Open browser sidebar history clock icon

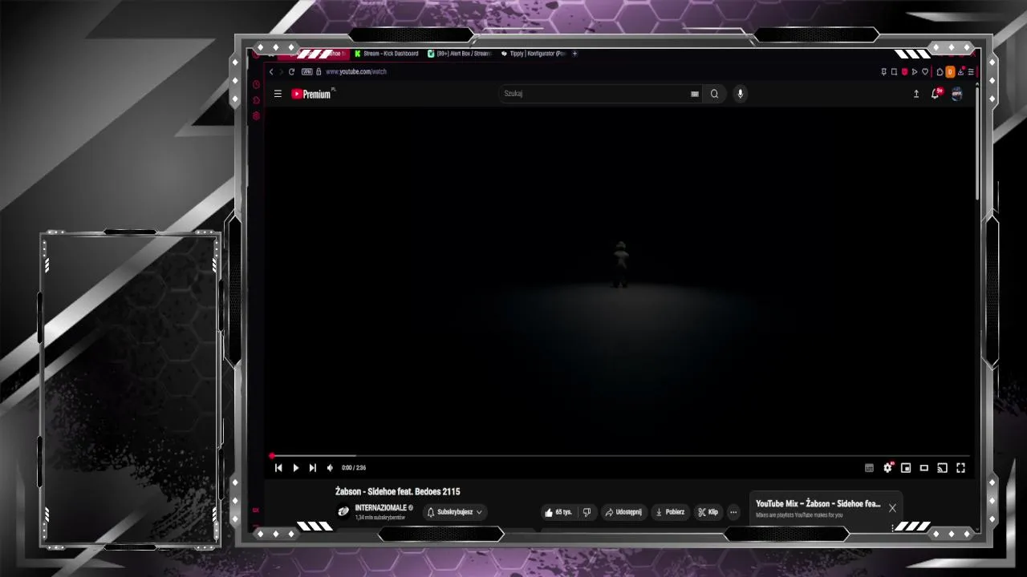click(257, 84)
